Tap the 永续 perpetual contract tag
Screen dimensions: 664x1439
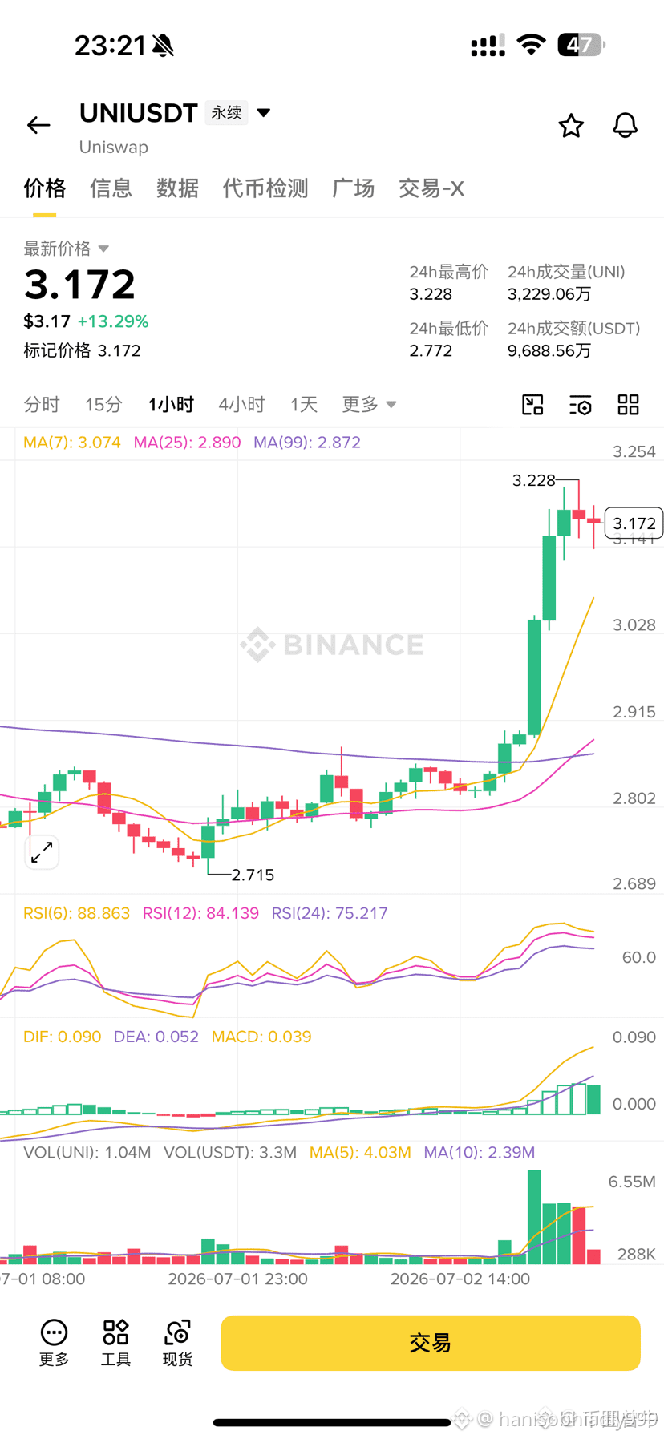coord(227,113)
